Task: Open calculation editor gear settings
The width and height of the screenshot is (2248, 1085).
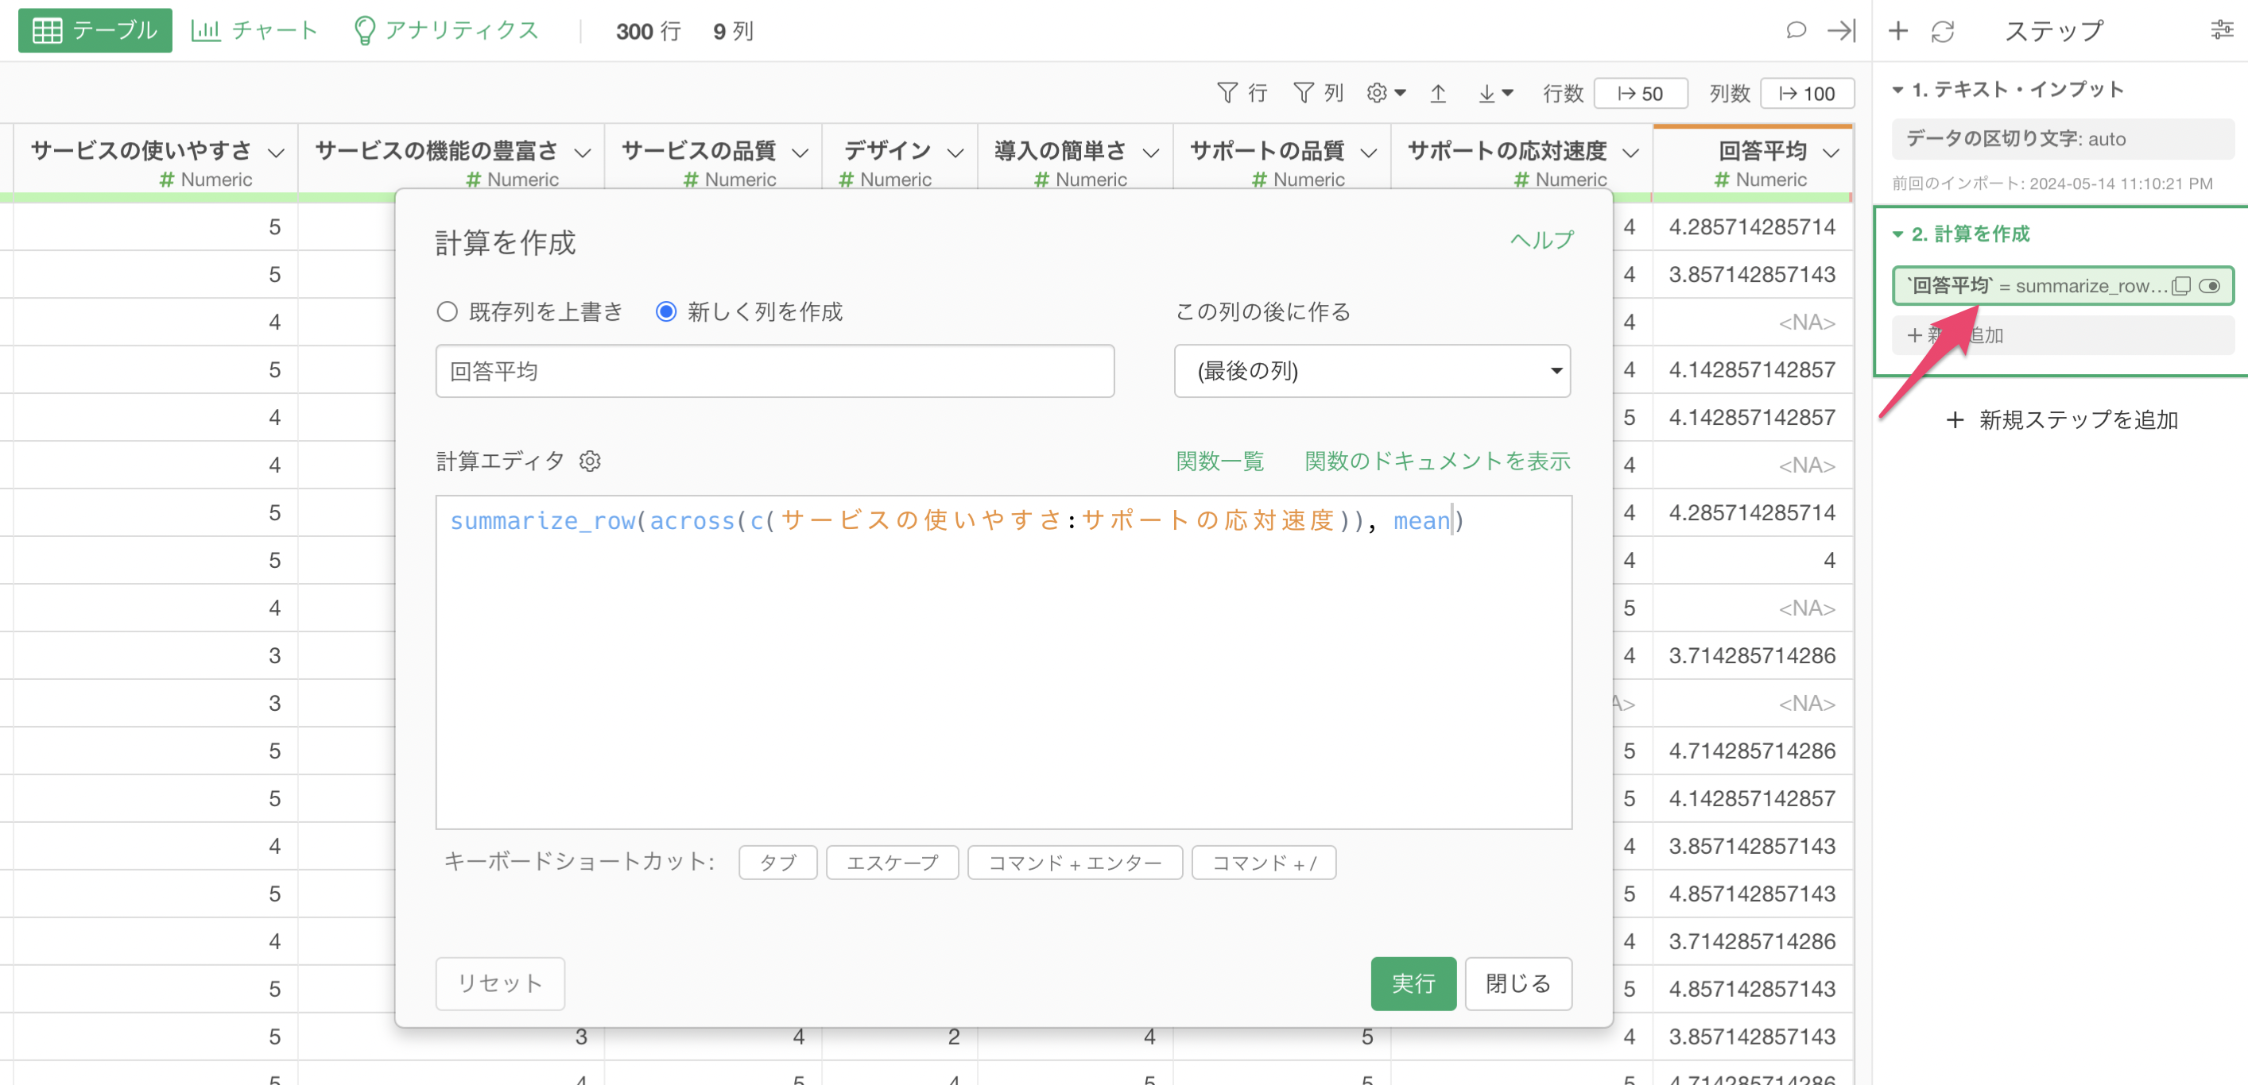Action: (x=590, y=461)
